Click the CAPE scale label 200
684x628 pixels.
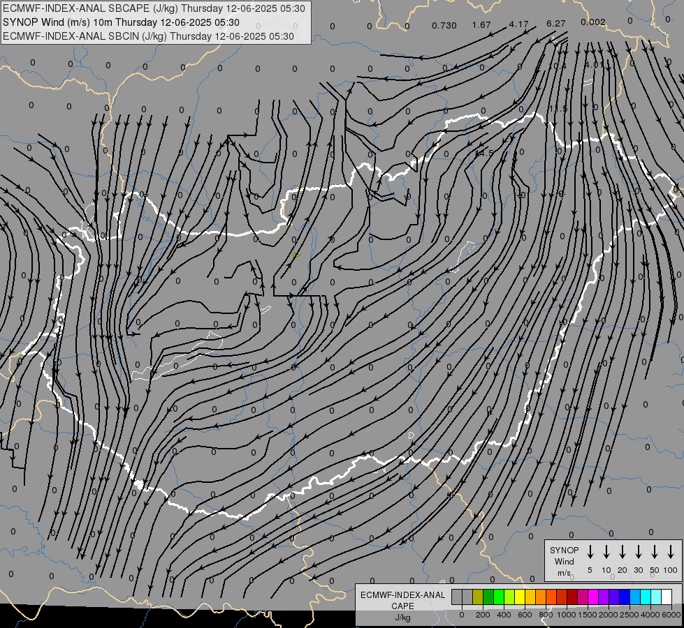pos(483,615)
